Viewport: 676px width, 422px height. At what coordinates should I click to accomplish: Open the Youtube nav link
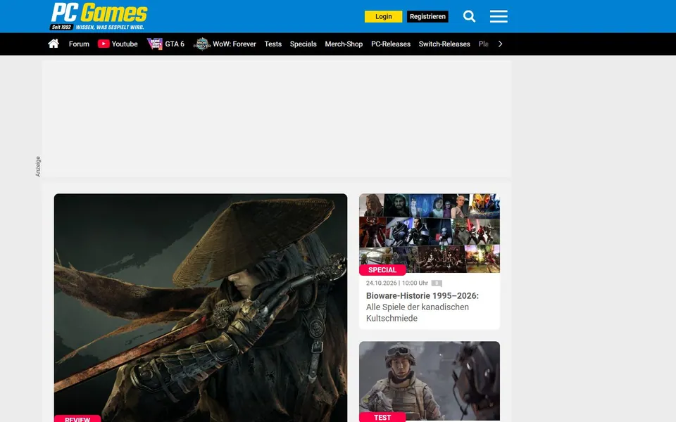[125, 44]
